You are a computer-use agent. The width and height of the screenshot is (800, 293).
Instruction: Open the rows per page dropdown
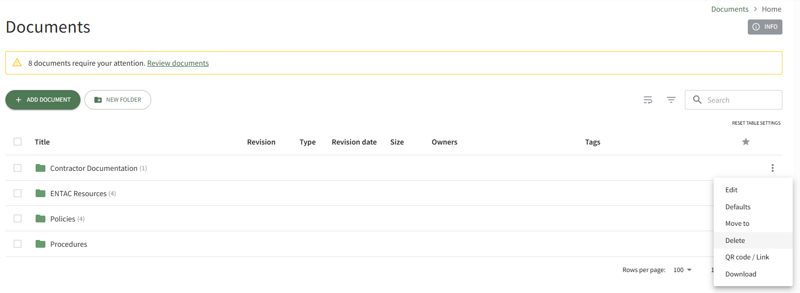coord(682,270)
